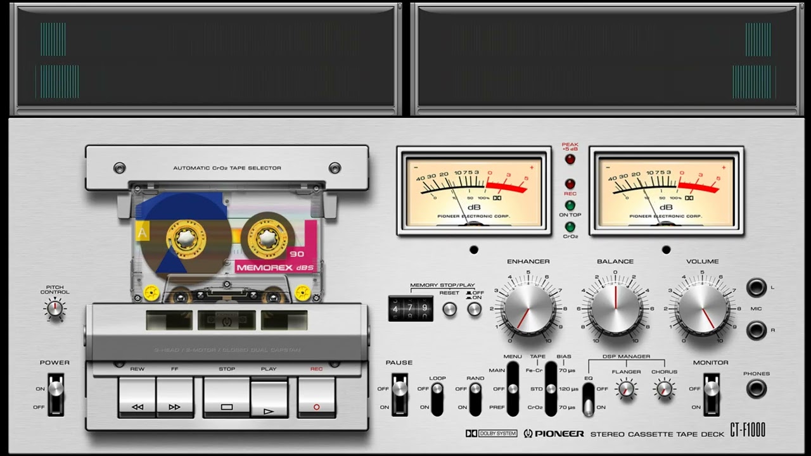Toggle the MONITOR switch
This screenshot has height=456, width=811.
point(712,394)
